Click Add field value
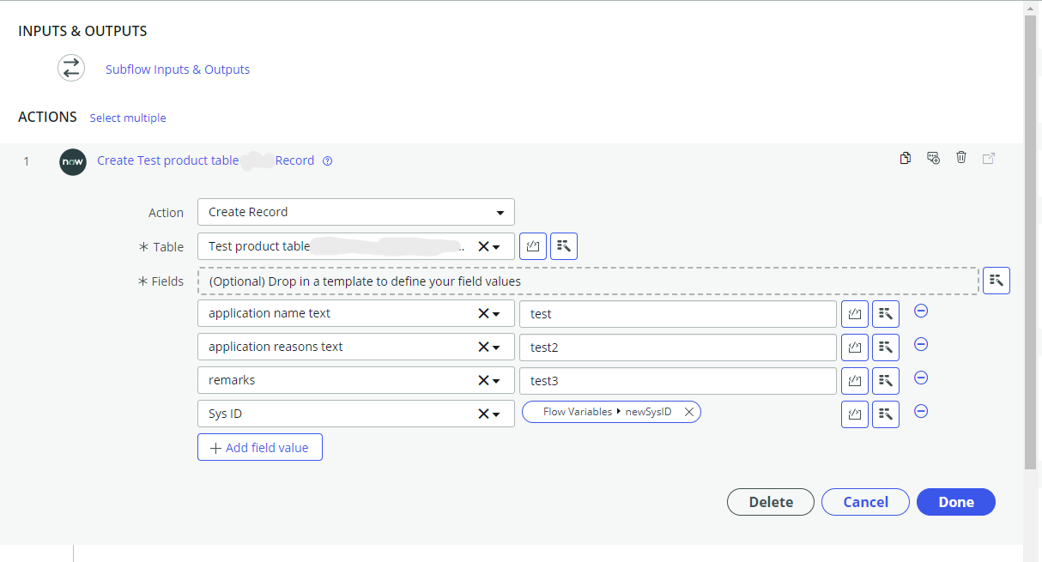This screenshot has height=562, width=1042. [259, 447]
